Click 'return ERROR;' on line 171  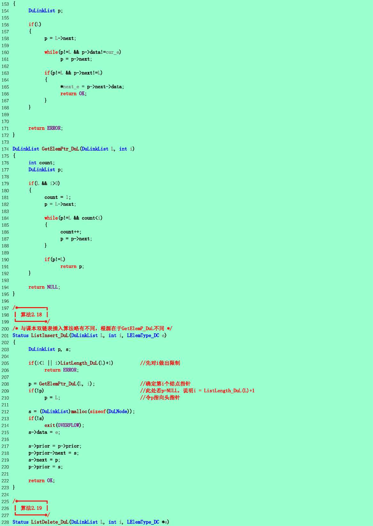pos(46,128)
